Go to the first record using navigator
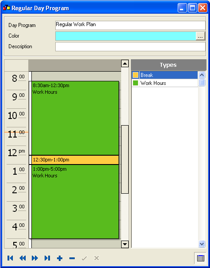210x268 pixels. point(10,258)
